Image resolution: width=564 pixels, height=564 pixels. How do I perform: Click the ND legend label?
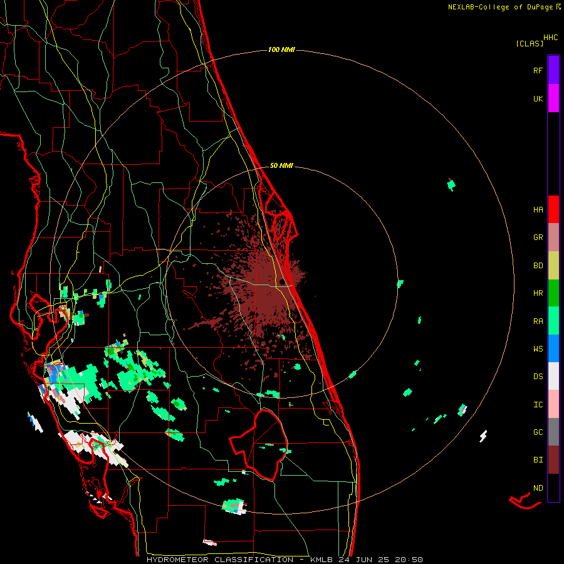click(538, 488)
